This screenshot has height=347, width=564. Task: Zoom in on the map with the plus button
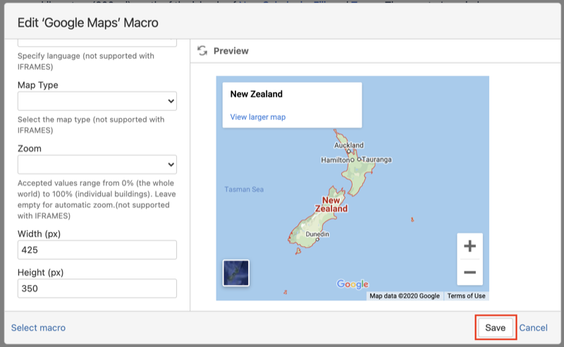[x=470, y=246]
